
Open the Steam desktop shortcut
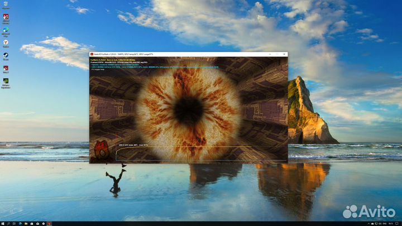pyautogui.click(x=6, y=56)
